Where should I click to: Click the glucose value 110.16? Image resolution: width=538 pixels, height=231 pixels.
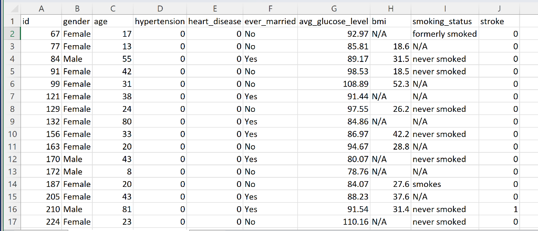pyautogui.click(x=334, y=222)
